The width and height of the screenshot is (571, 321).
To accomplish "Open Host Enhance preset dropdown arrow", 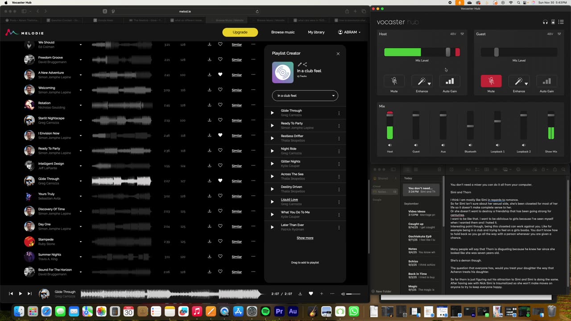I will [x=429, y=83].
